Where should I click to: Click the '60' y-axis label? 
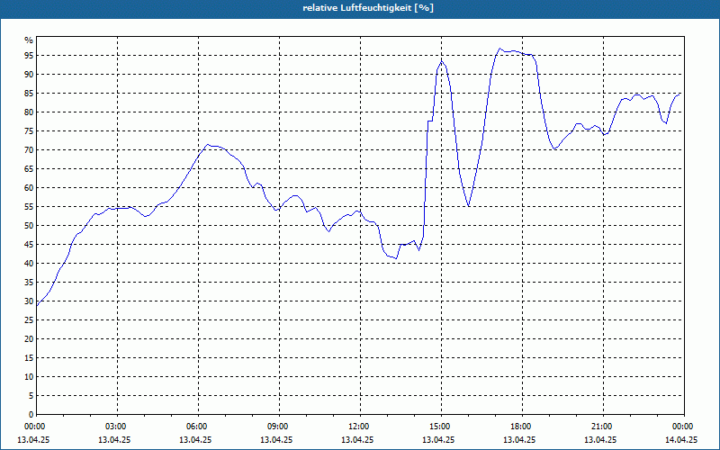point(29,188)
